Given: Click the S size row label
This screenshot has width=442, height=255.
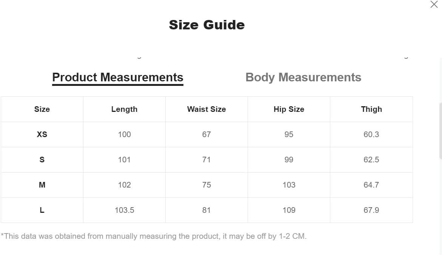Looking at the screenshot, I should (x=42, y=160).
